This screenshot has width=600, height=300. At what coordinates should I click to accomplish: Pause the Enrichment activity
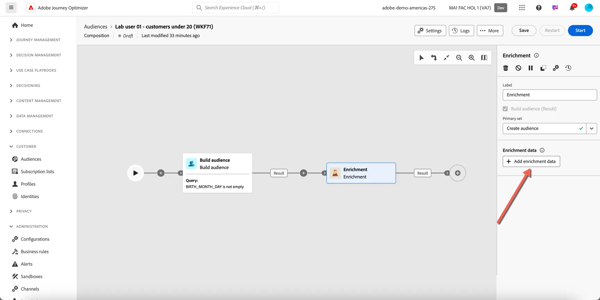coord(531,68)
